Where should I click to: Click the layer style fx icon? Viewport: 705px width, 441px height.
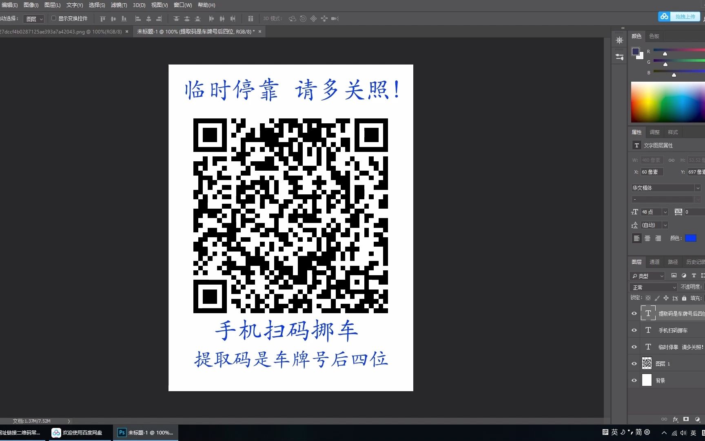(x=675, y=419)
